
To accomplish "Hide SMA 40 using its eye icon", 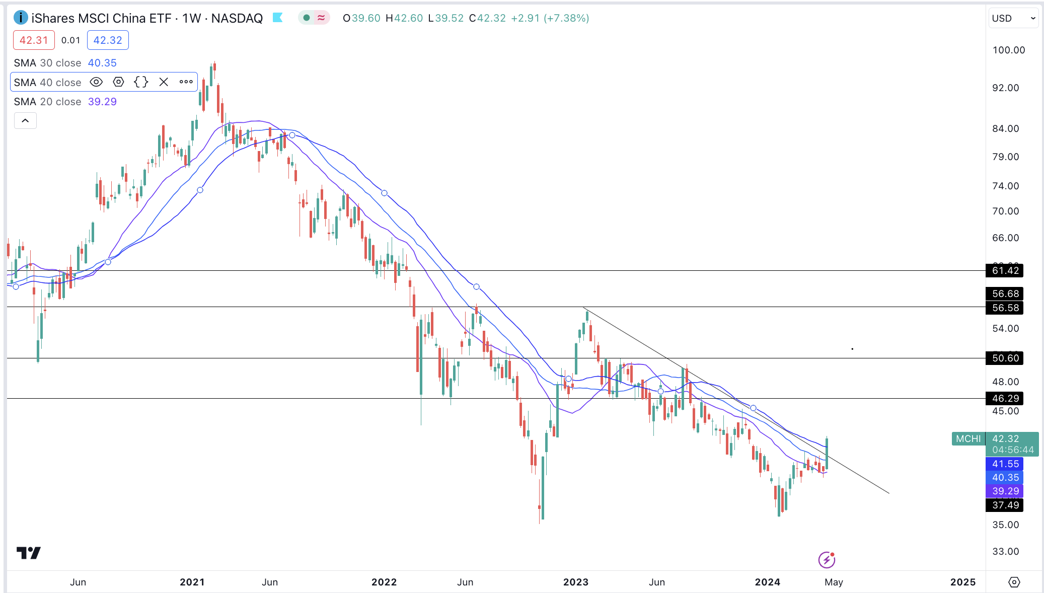I will point(97,82).
